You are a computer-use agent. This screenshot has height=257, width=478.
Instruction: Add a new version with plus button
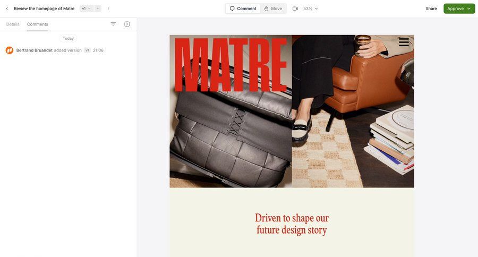click(x=98, y=8)
